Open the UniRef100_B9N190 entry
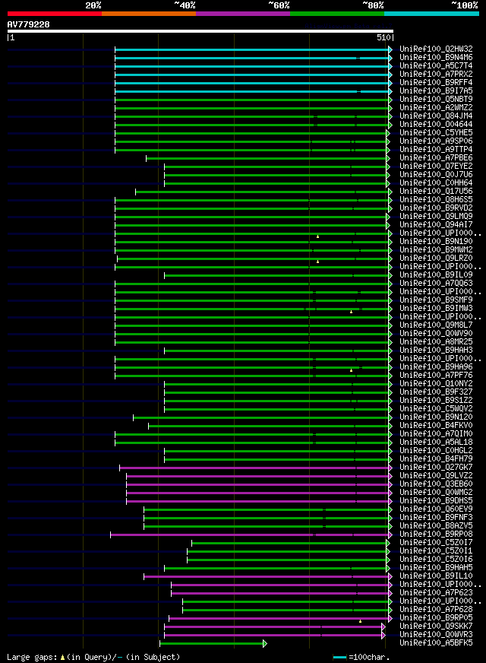Image resolution: width=486 pixels, height=663 pixels. [436, 242]
